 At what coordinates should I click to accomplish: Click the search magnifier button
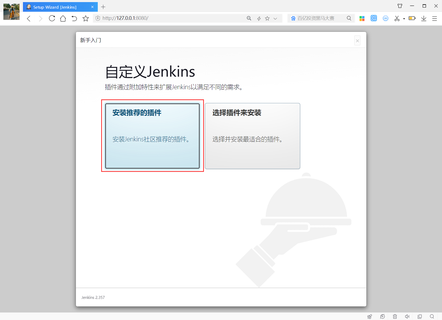tap(349, 18)
